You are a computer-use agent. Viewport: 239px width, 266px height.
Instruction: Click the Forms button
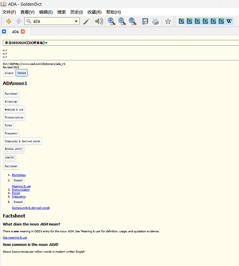(x=8, y=125)
